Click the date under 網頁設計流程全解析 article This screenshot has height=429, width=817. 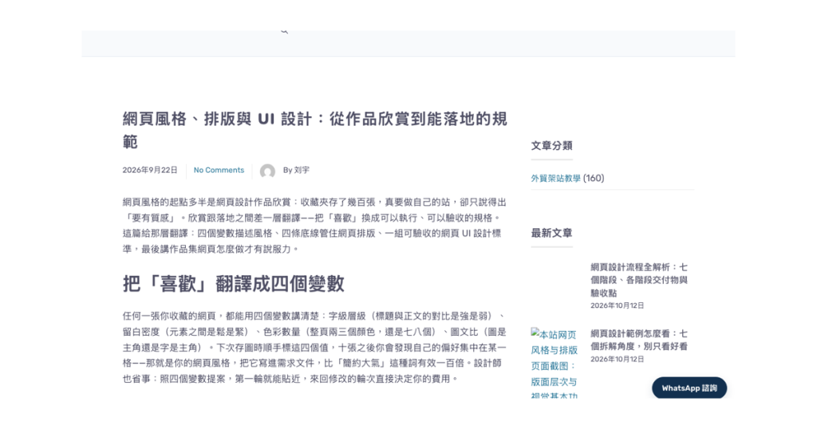coord(617,305)
